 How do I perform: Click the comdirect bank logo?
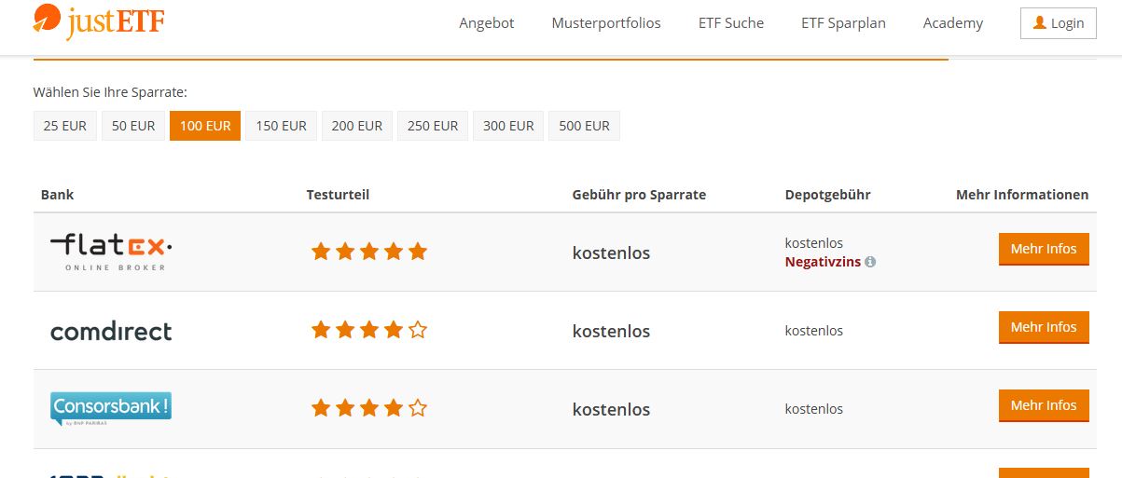[x=111, y=331]
